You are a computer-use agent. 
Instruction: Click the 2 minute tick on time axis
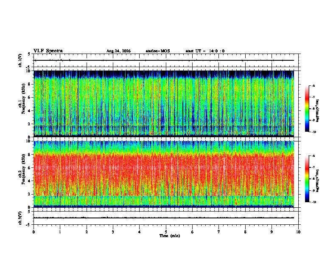click(87, 232)
